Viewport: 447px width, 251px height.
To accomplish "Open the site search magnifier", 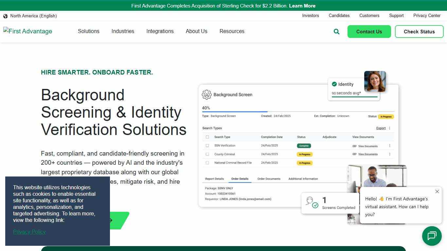I will tap(336, 31).
